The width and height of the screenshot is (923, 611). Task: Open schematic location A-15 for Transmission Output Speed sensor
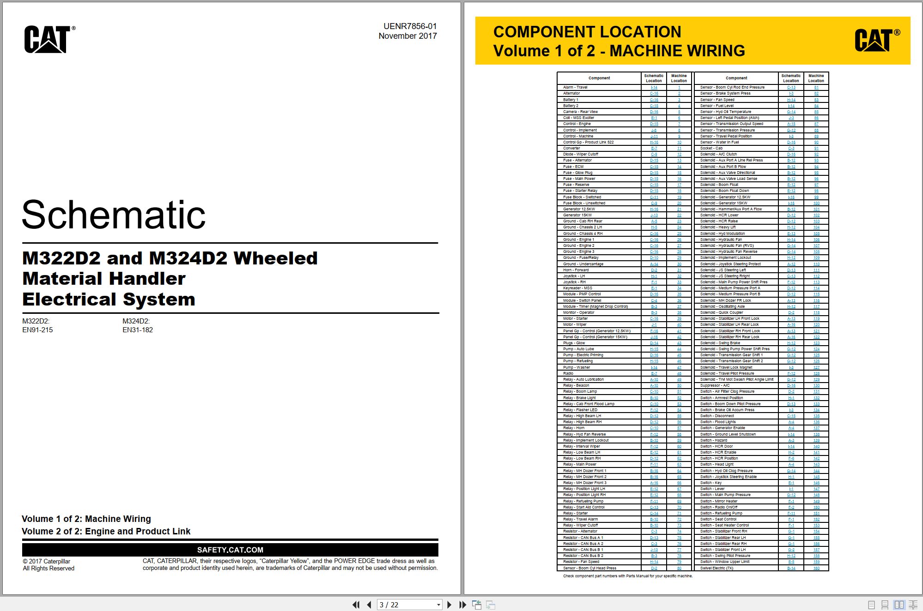coord(791,124)
